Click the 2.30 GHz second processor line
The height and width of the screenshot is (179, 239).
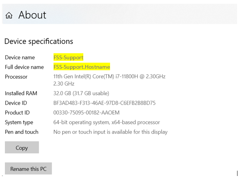click(x=64, y=84)
